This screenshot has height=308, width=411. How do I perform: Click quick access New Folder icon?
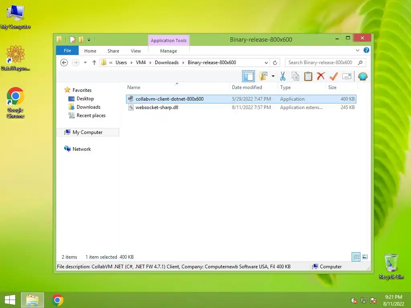[x=81, y=40]
